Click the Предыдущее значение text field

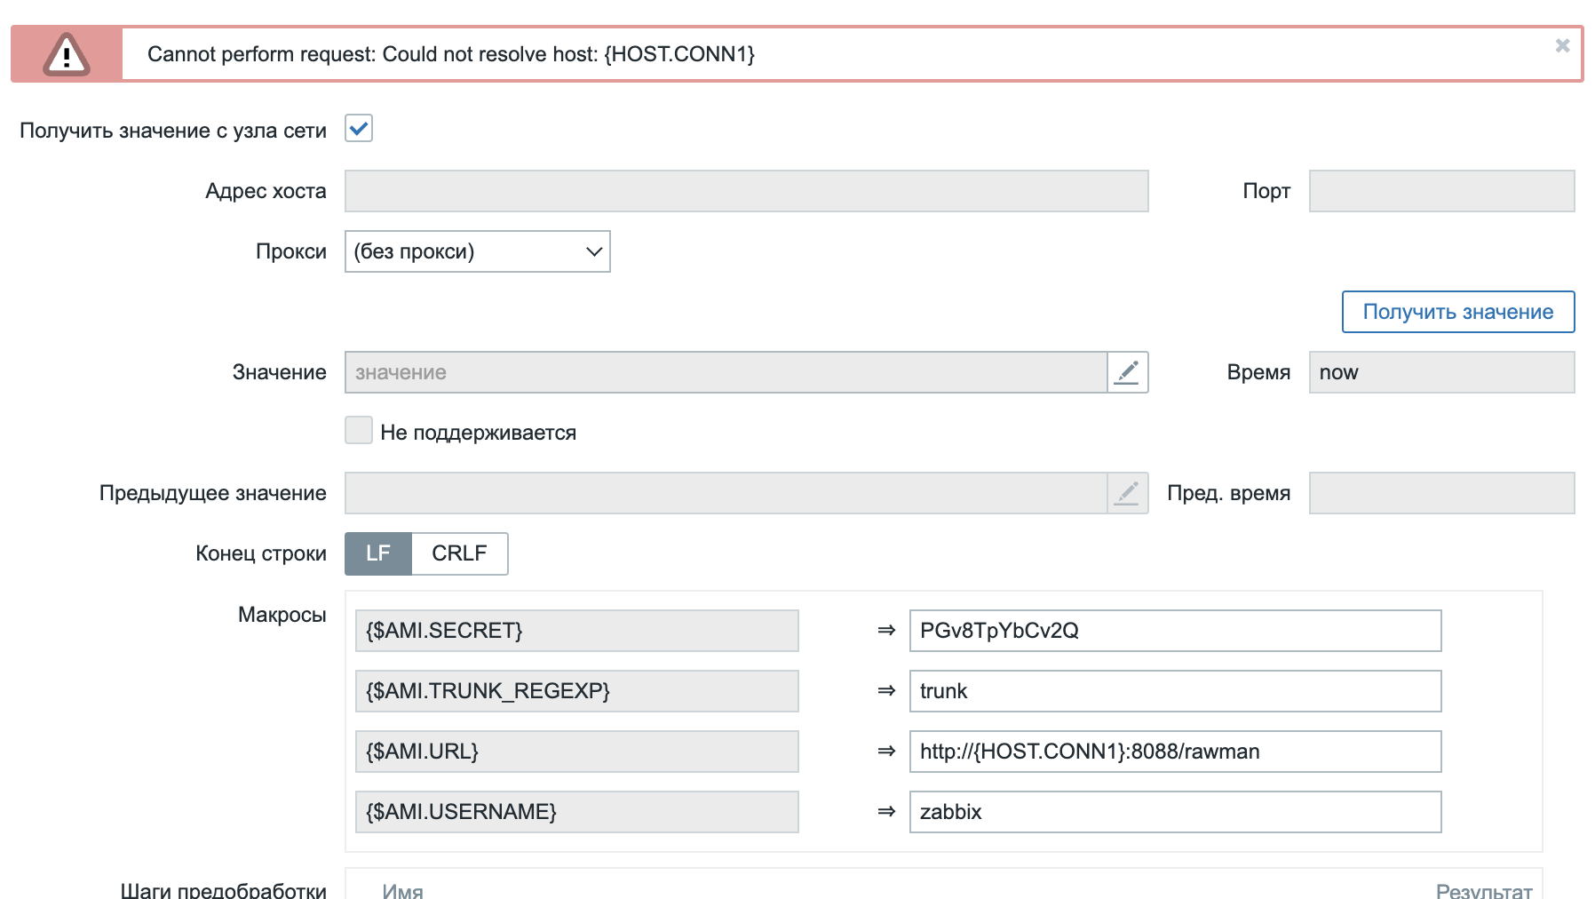pos(725,493)
